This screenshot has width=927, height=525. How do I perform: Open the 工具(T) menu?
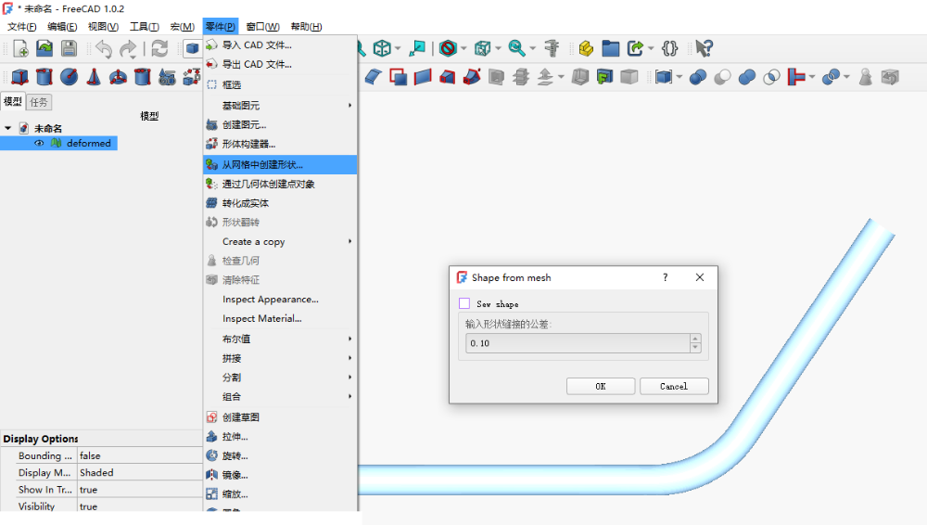point(145,27)
